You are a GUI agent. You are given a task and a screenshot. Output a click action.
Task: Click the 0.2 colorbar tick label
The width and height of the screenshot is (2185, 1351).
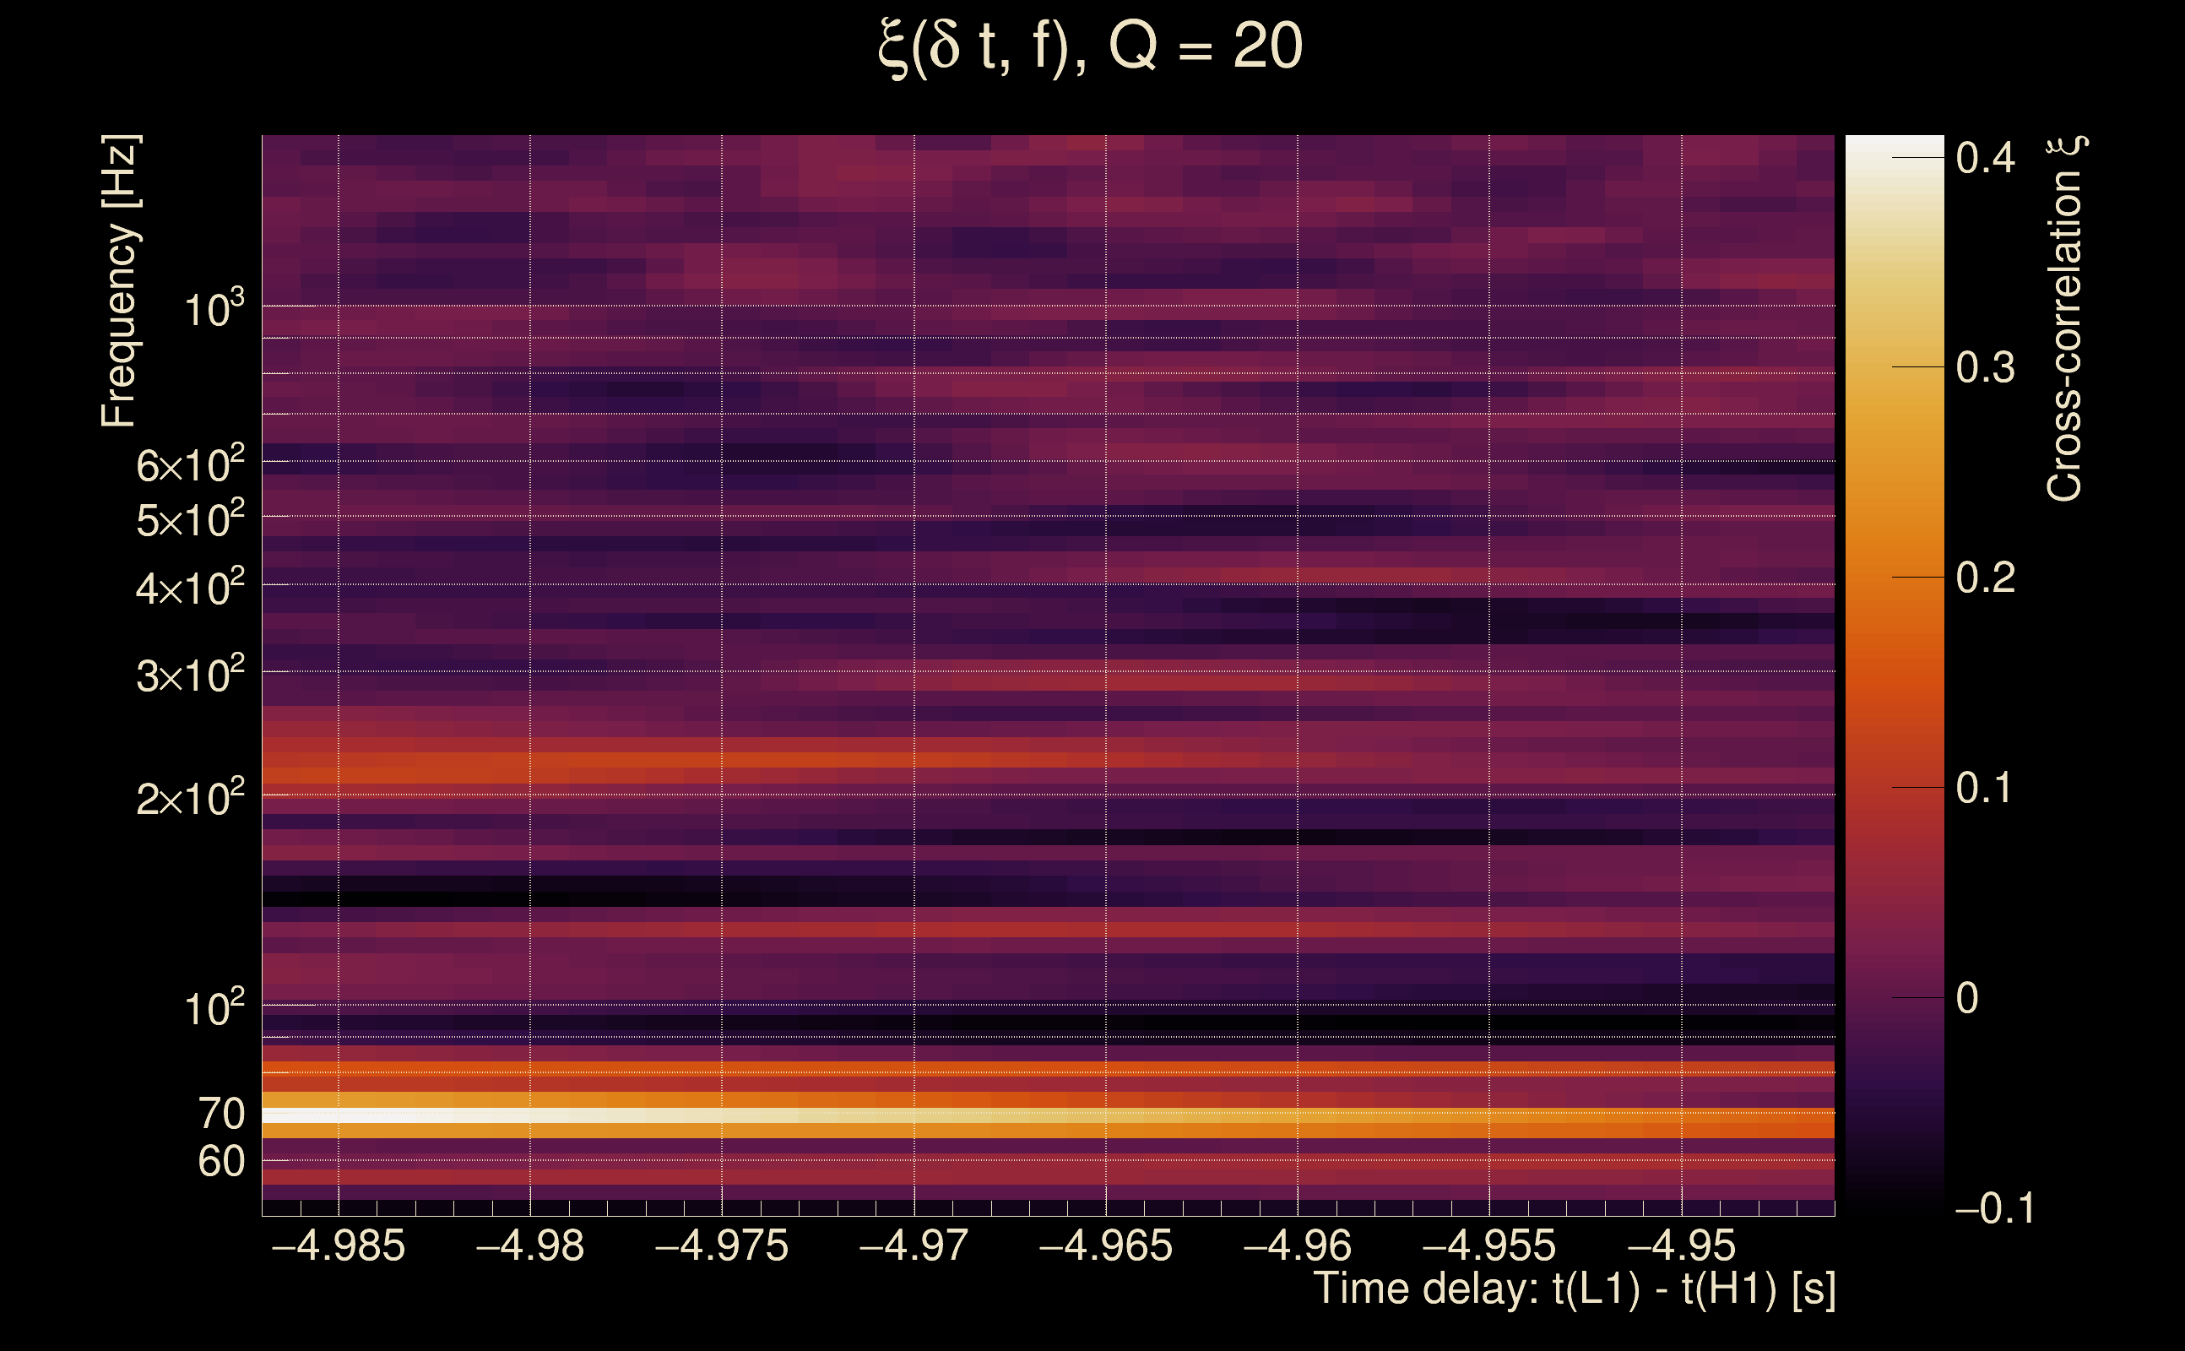(x=1985, y=578)
